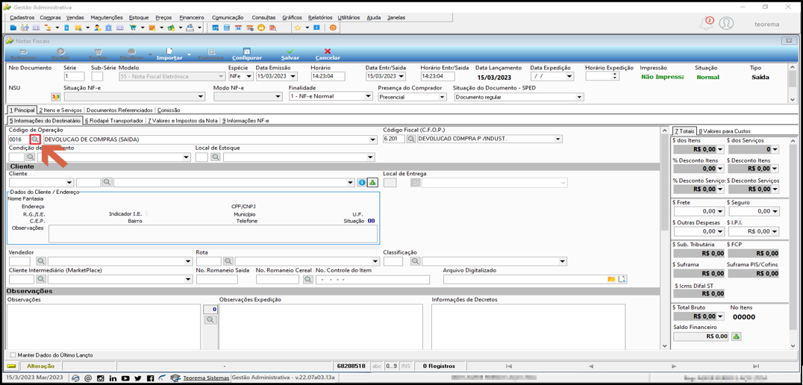This screenshot has width=803, height=385.
Task: Expand the Espécie NFe dropdown
Action: 249,76
